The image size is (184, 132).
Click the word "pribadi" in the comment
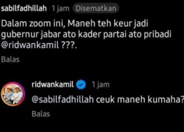click(x=158, y=35)
